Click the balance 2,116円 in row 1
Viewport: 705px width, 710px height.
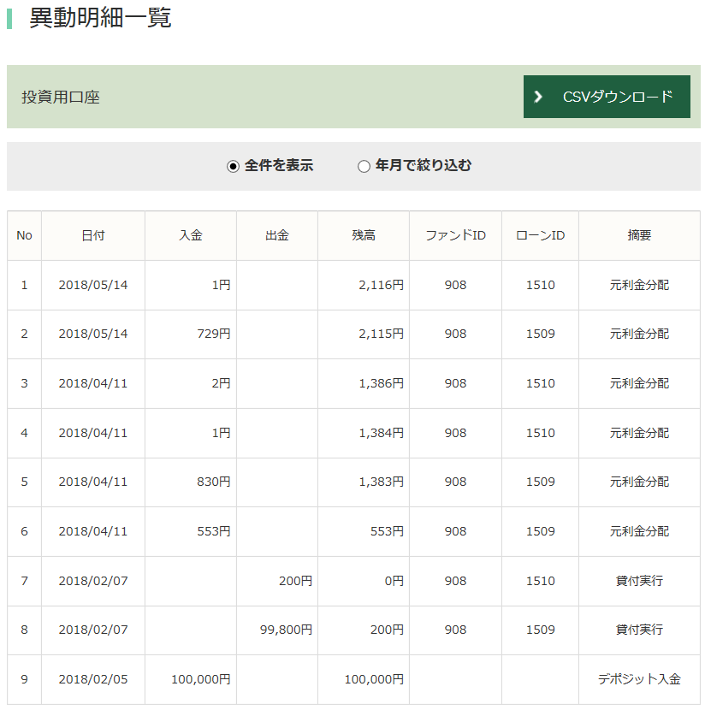381,285
